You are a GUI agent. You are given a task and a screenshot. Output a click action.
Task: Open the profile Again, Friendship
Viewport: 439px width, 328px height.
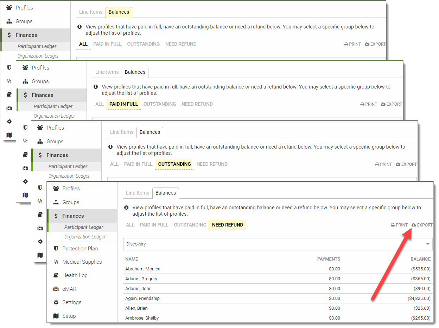coord(142,299)
